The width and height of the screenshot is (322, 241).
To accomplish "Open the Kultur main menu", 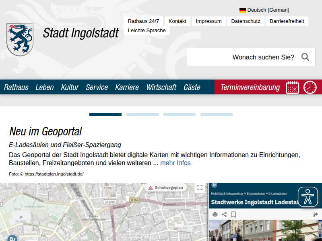I will pos(70,87).
